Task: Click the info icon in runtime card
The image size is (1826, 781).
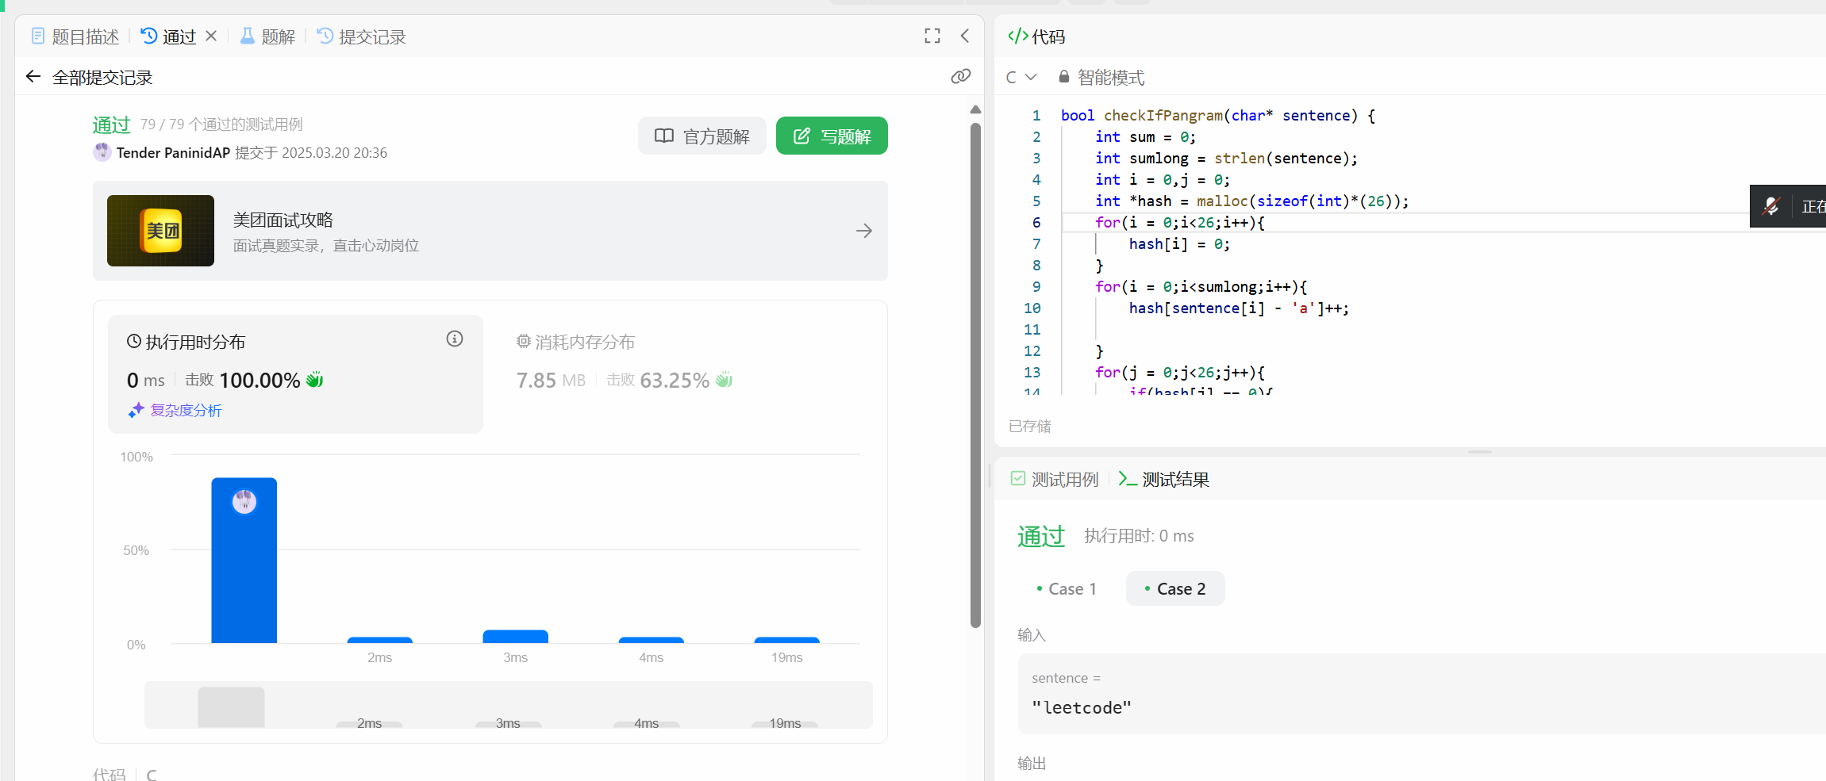Action: (455, 339)
